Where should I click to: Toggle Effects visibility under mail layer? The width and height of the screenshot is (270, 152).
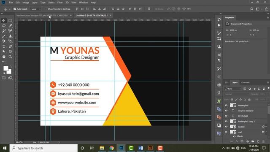click(x=234, y=136)
